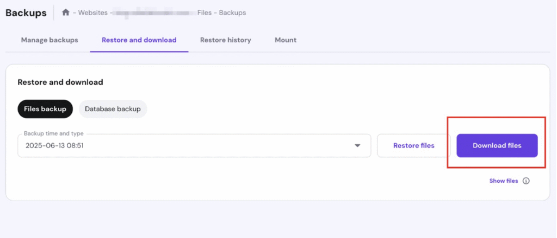Click the Backup time and type label
Viewport: 557px width, 238px height.
(x=54, y=133)
